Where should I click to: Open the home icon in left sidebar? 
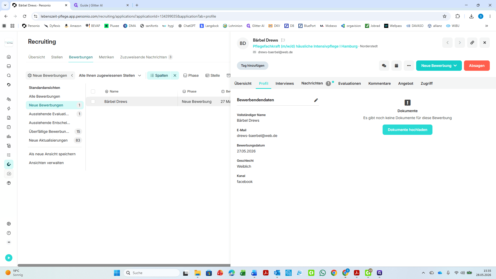click(9, 57)
